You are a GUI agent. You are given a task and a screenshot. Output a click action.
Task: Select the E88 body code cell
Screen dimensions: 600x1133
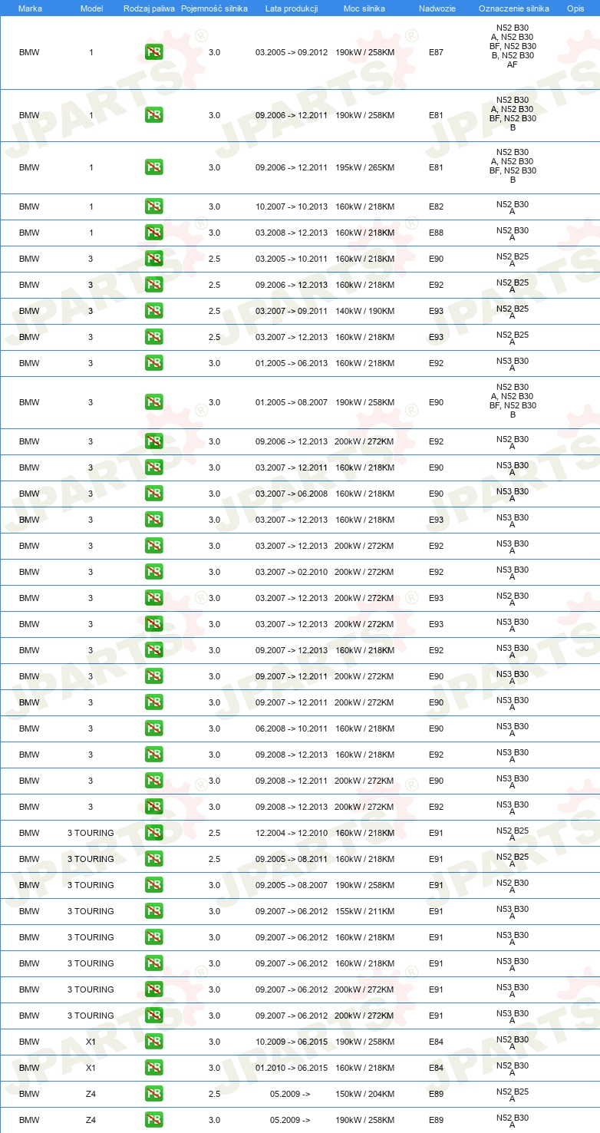[436, 233]
